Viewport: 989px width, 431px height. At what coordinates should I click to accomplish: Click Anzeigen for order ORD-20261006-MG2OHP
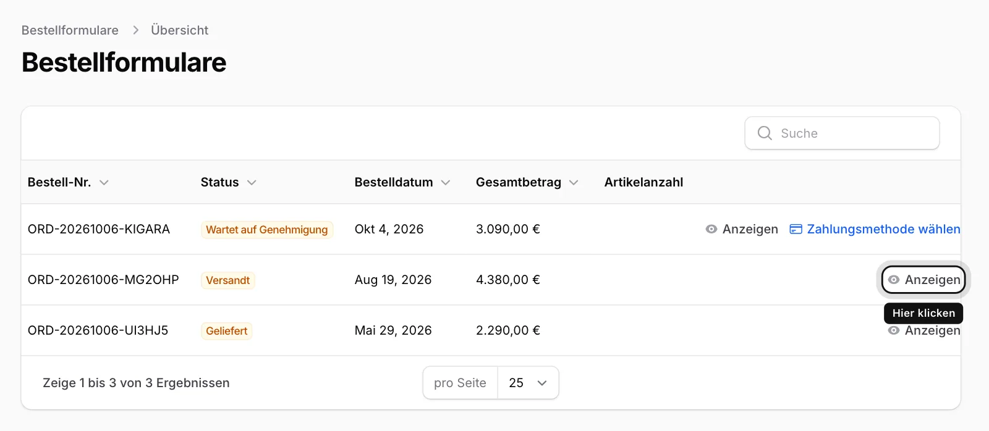tap(923, 280)
